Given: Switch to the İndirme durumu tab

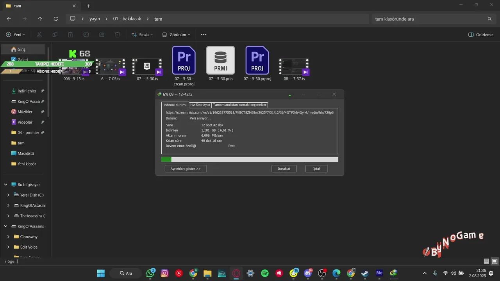Looking at the screenshot, I should pyautogui.click(x=175, y=105).
